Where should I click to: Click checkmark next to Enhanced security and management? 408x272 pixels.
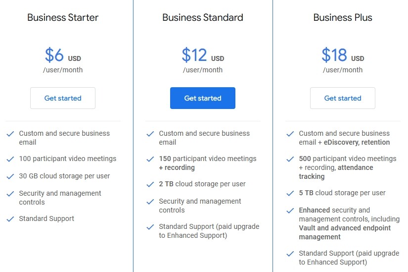[290, 211]
